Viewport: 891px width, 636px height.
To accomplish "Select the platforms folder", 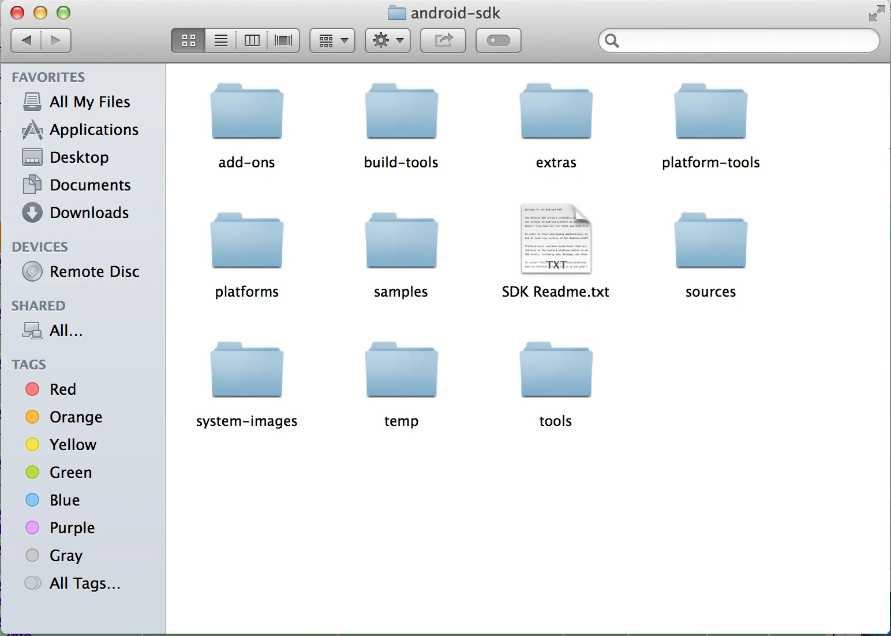I will (247, 241).
